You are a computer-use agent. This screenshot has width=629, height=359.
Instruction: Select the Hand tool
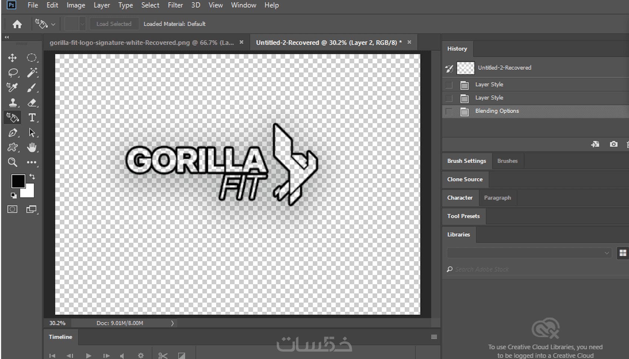pos(32,147)
